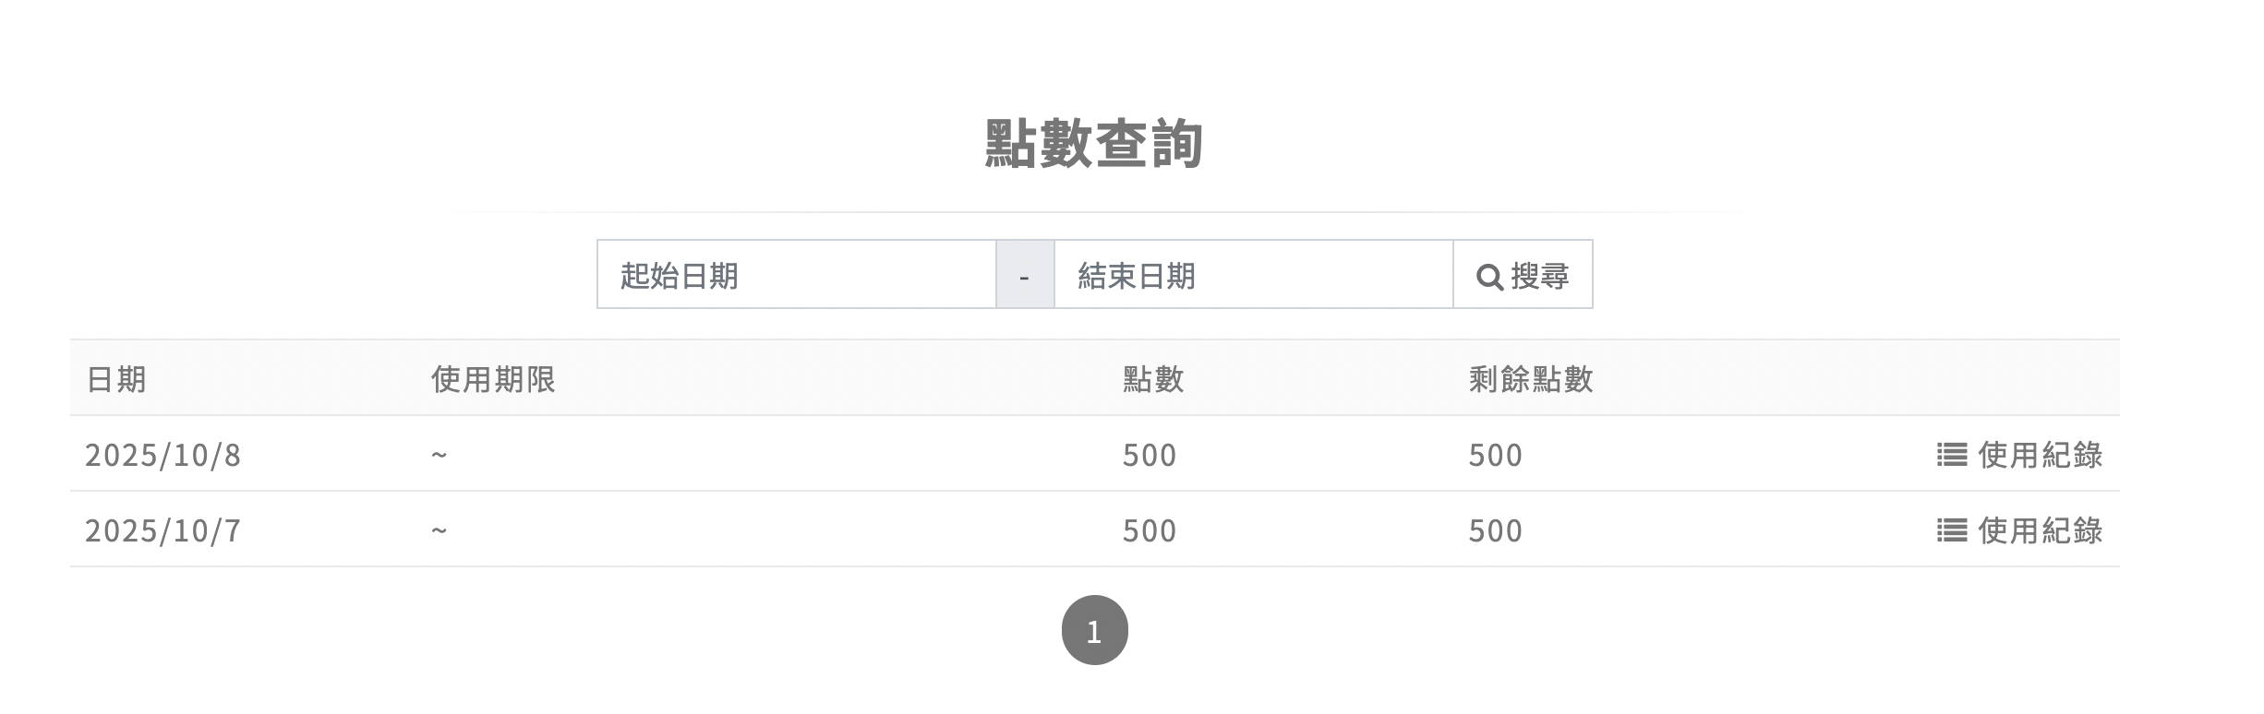
Task: Click the 日期 column header
Action: pyautogui.click(x=116, y=379)
